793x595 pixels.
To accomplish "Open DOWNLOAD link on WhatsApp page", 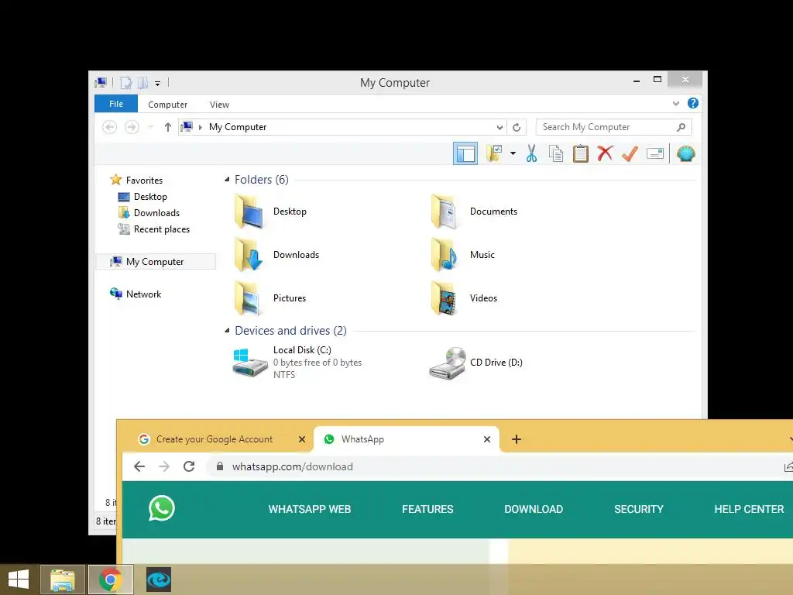I will point(534,509).
